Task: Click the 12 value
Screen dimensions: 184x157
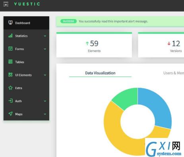Action: tap(176, 43)
